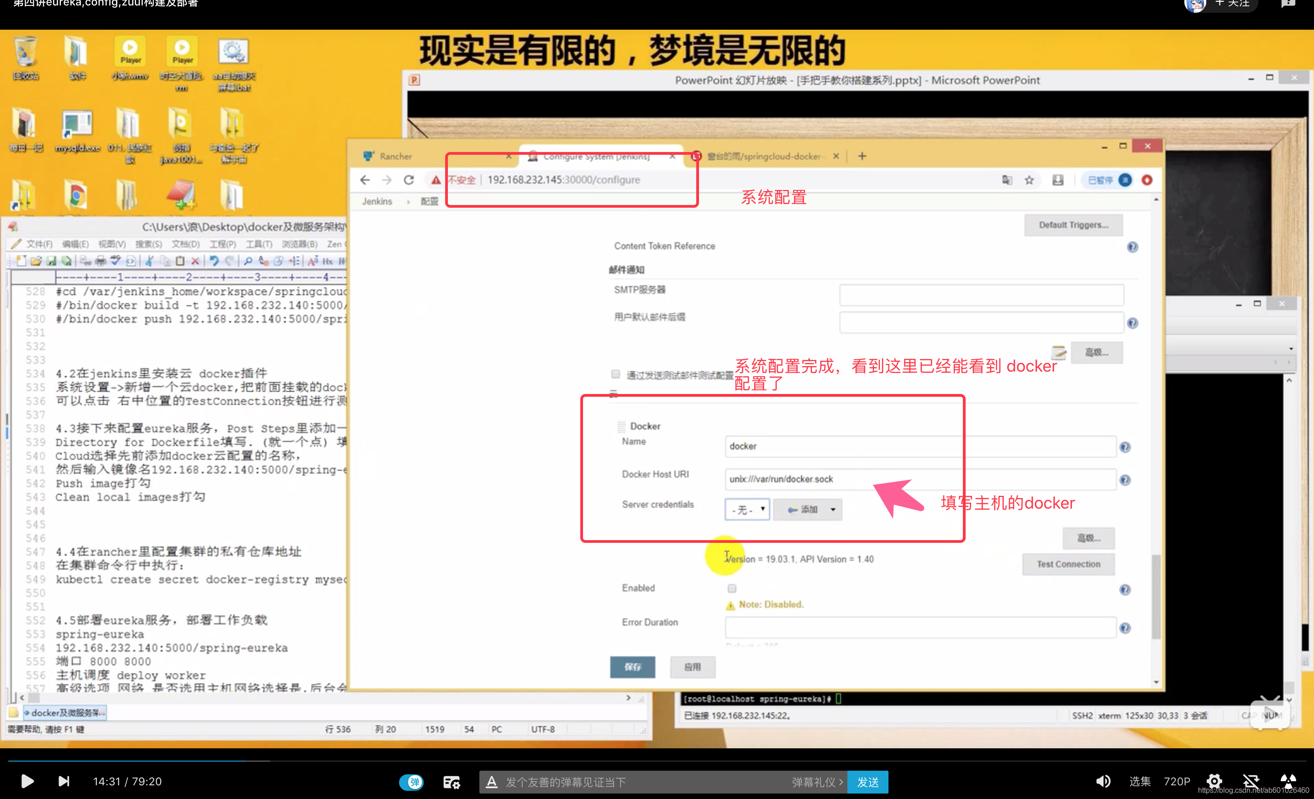Screen dimensions: 1314x799
Task: Open the mysqld.exe desktop icon
Action: [77, 132]
